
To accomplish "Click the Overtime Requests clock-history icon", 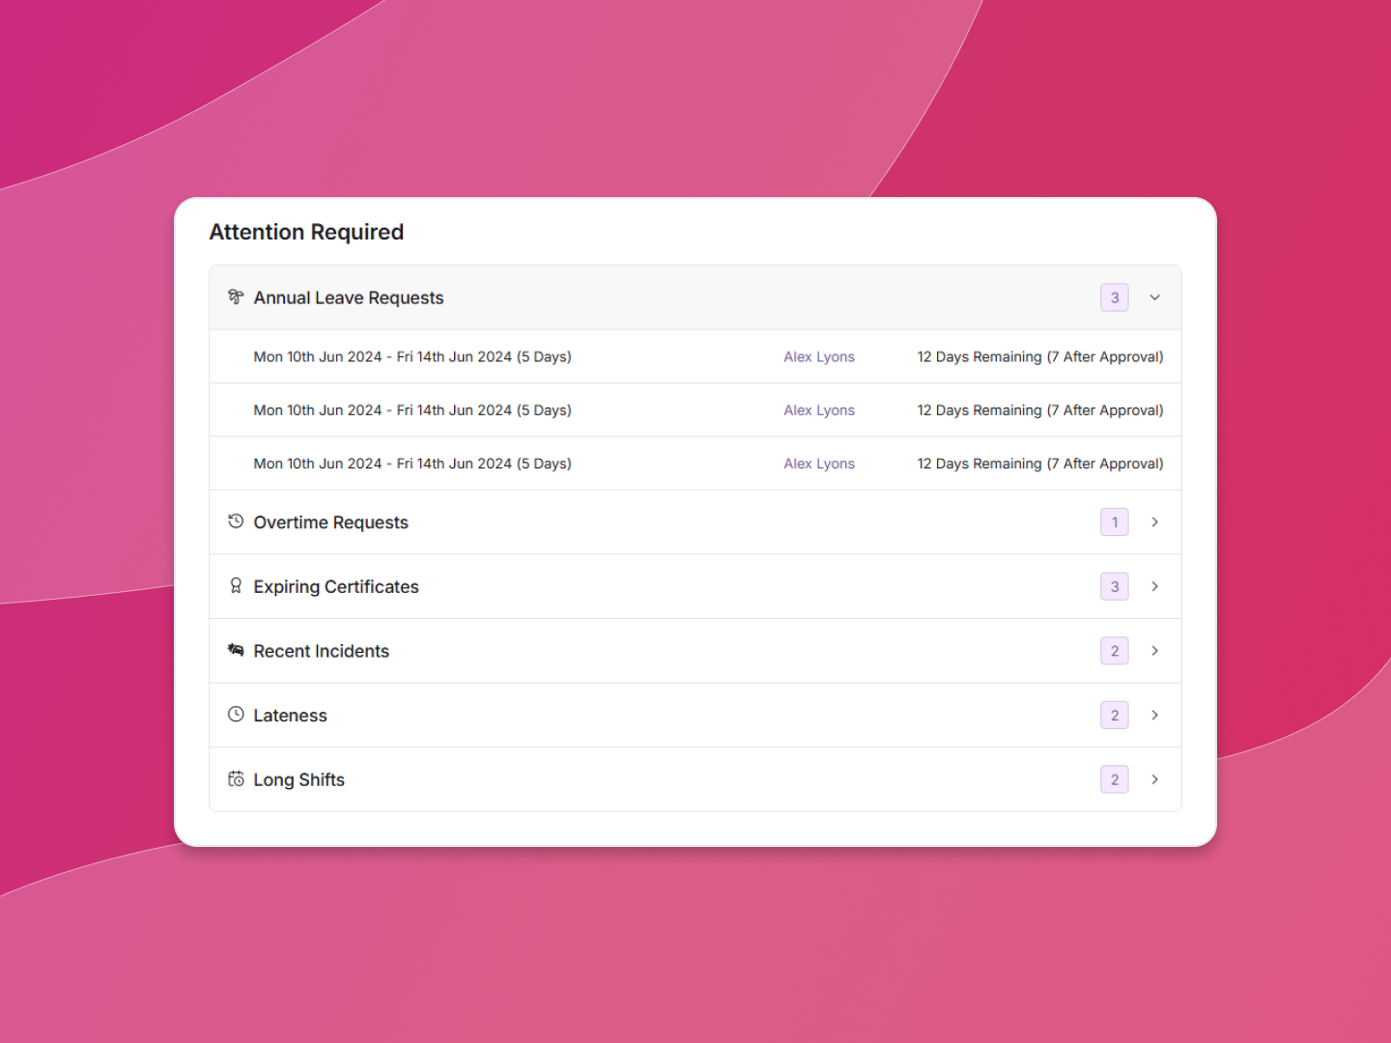I will (x=236, y=521).
